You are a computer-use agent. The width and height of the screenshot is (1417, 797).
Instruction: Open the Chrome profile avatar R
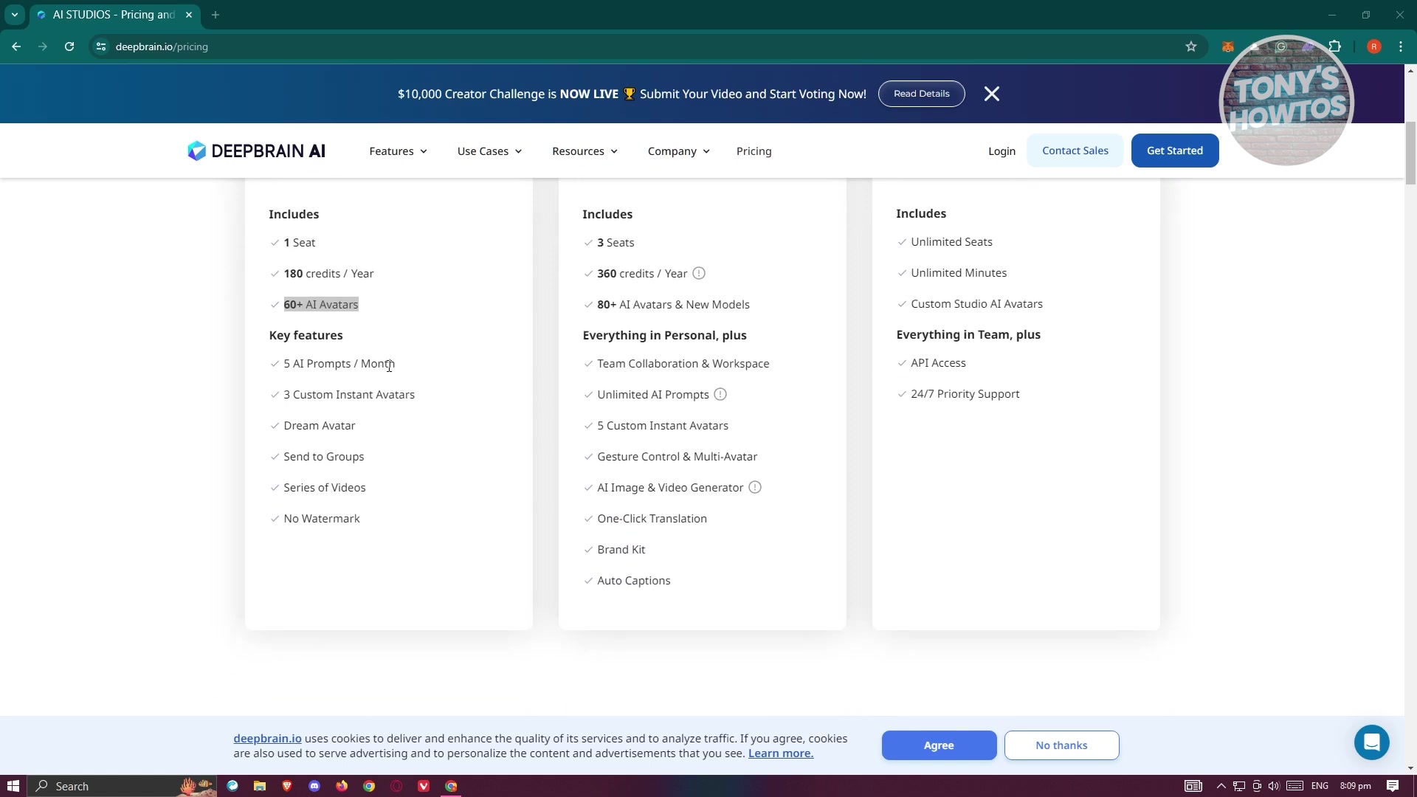[x=1373, y=46]
